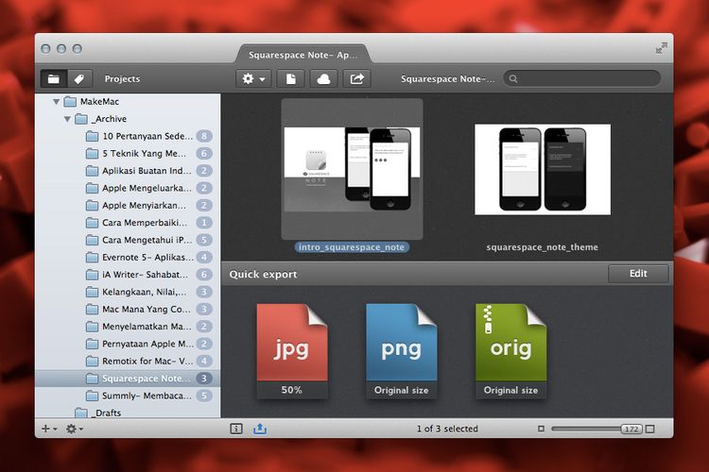
Task: Open the Apple Mengeluarka... folder
Action: pos(128,188)
